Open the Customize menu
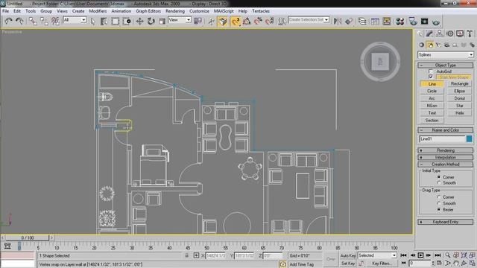The image size is (477, 268). (199, 11)
